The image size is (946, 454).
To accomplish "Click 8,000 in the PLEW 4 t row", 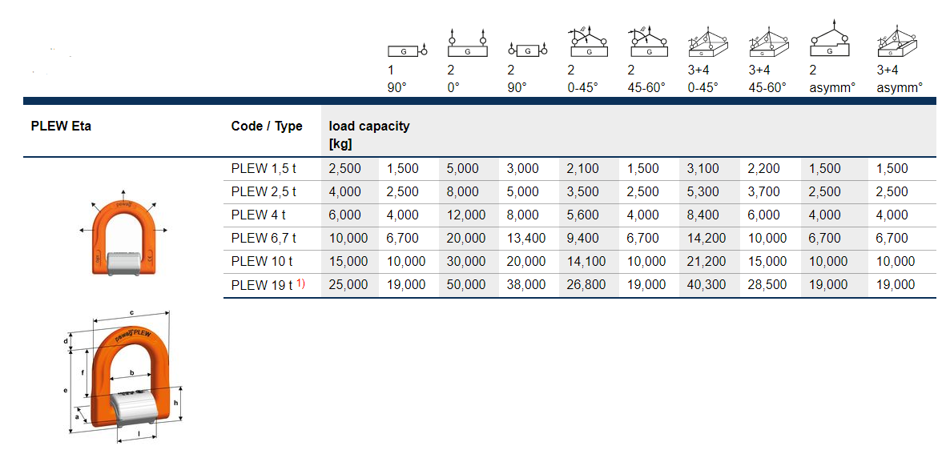I will pos(522,215).
